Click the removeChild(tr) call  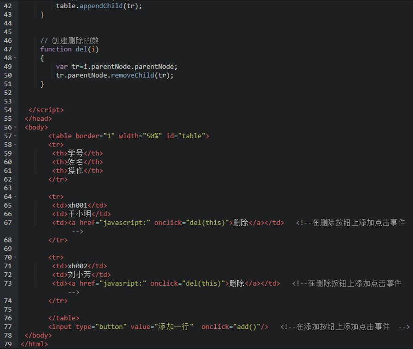pyautogui.click(x=142, y=75)
